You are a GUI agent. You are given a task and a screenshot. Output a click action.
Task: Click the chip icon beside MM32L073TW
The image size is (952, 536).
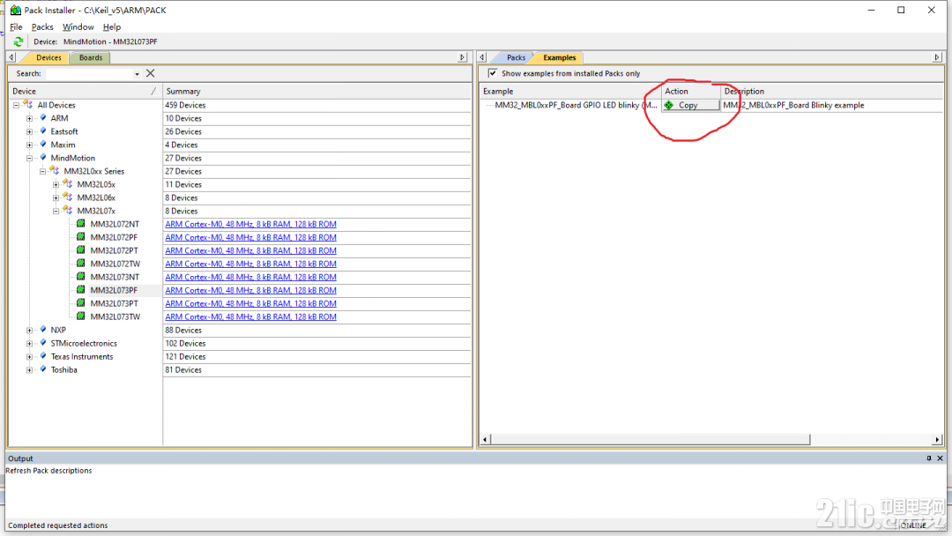81,316
